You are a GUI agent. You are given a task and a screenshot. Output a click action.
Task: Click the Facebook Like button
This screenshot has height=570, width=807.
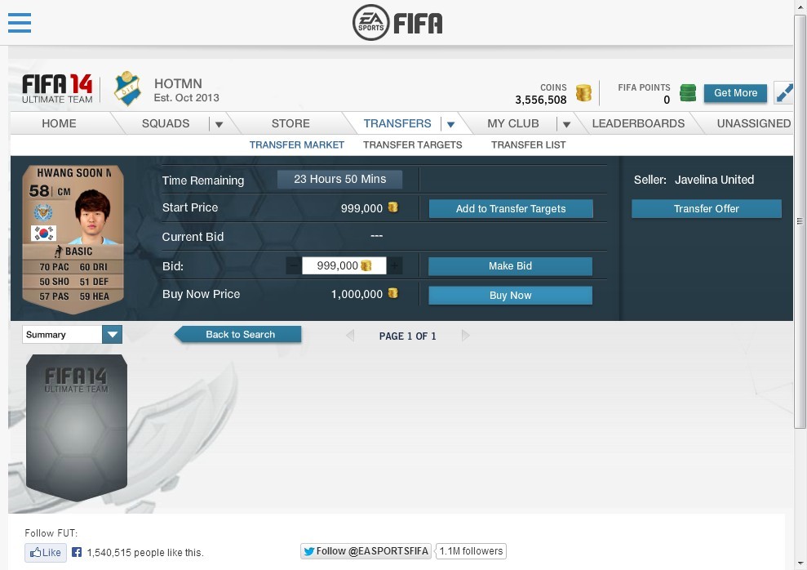[46, 553]
